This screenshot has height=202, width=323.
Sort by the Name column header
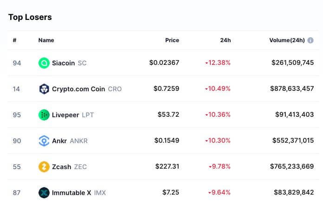(x=46, y=40)
